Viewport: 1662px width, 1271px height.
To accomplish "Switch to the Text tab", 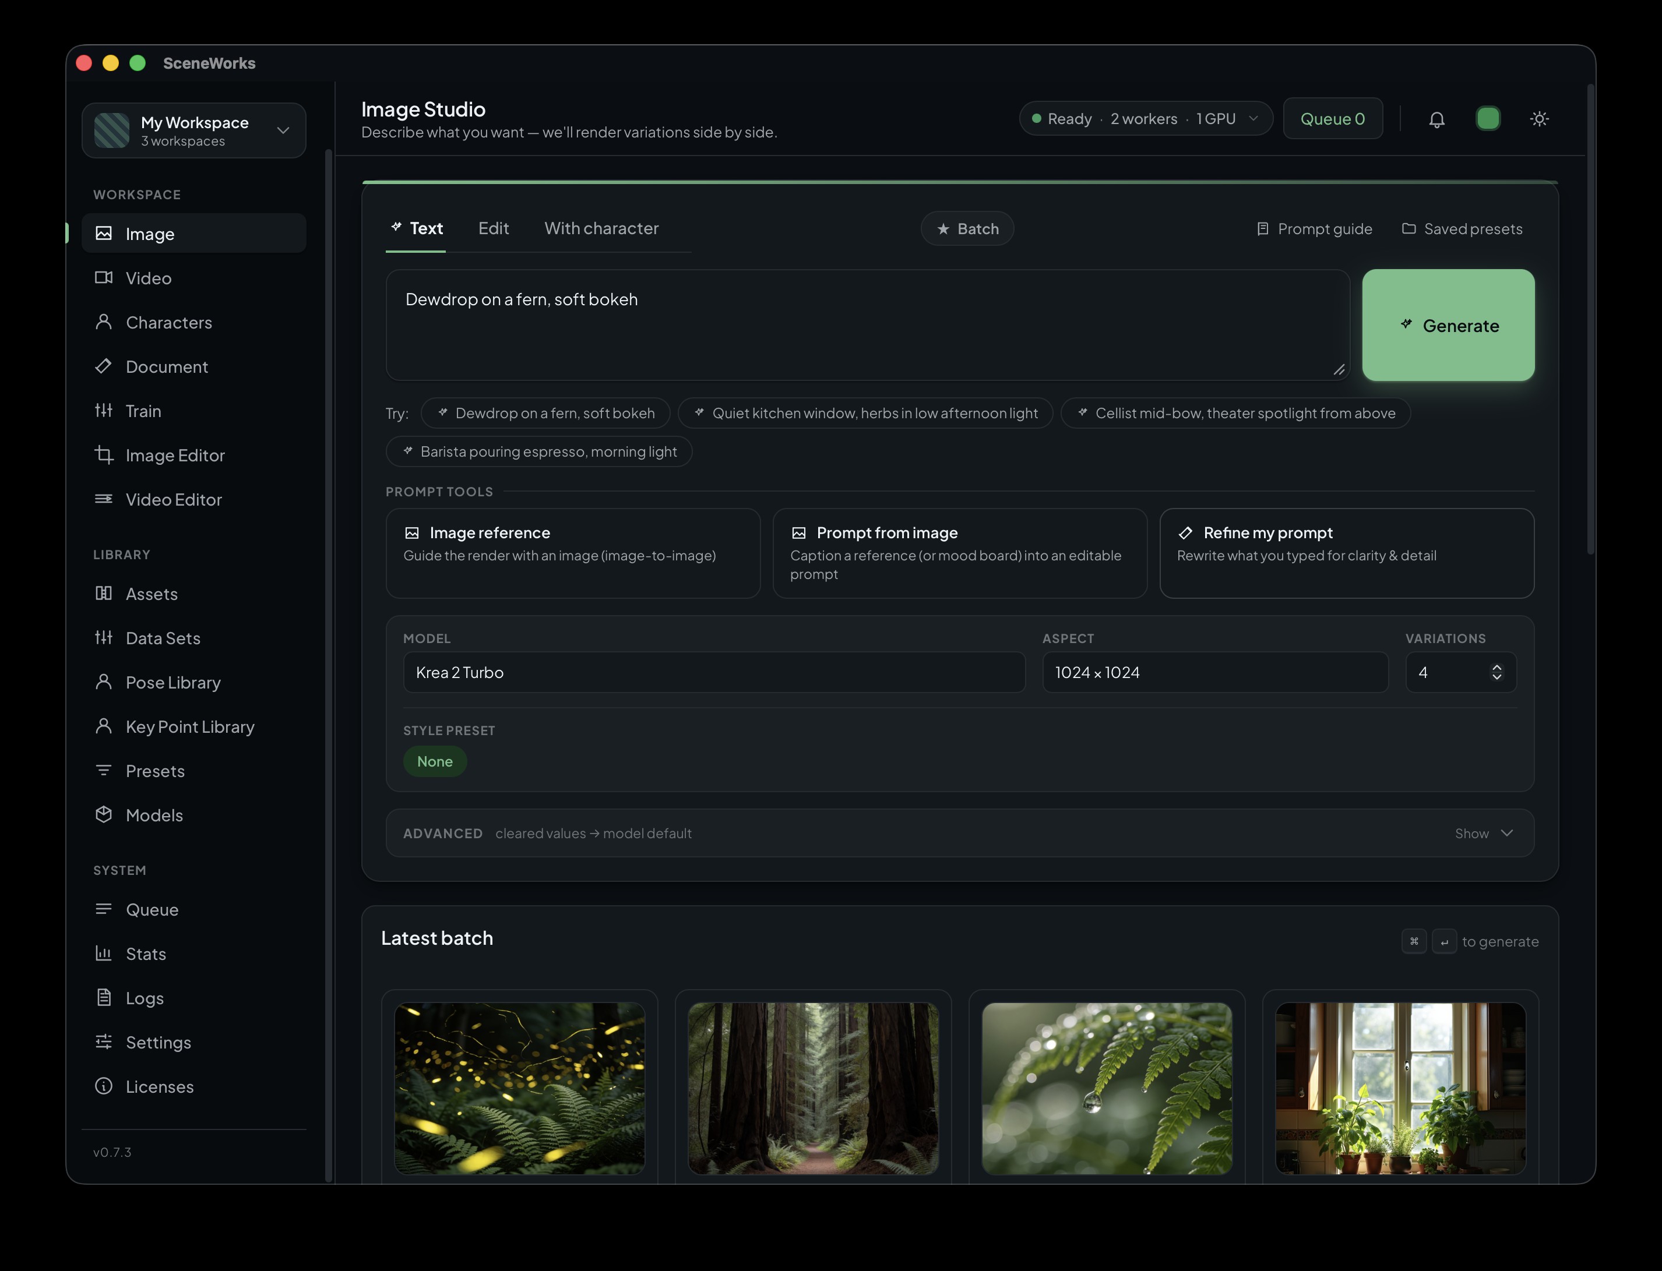I will [x=416, y=228].
